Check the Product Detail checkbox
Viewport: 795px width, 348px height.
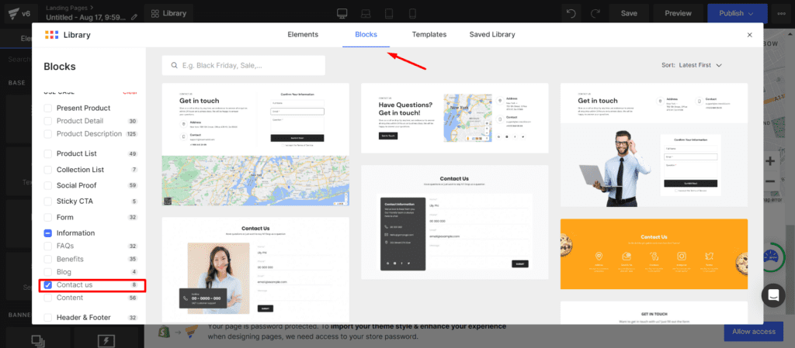[x=47, y=121]
